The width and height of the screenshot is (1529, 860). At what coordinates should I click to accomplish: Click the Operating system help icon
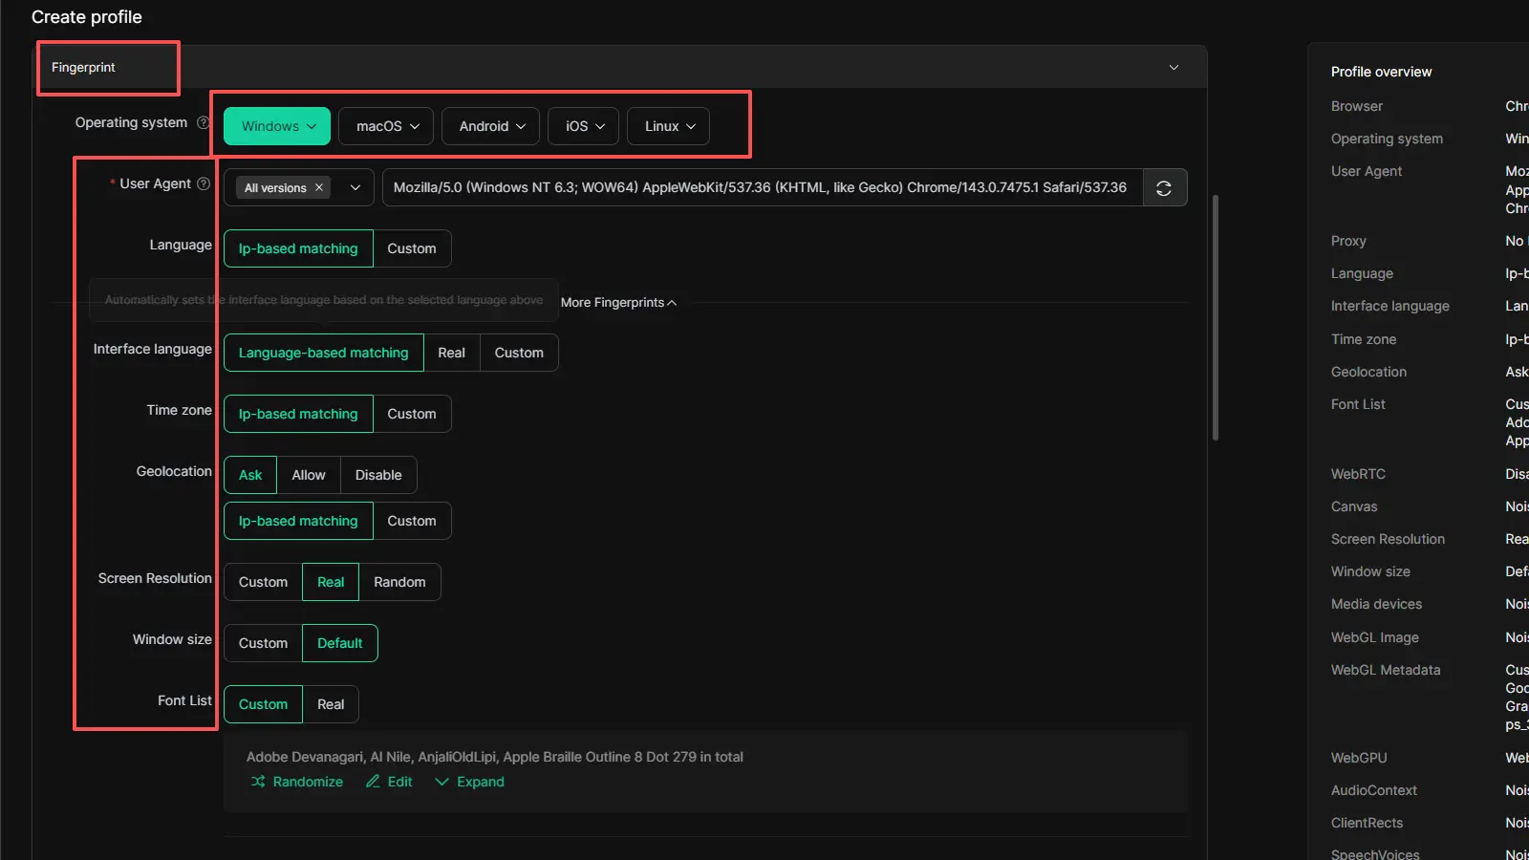tap(203, 122)
